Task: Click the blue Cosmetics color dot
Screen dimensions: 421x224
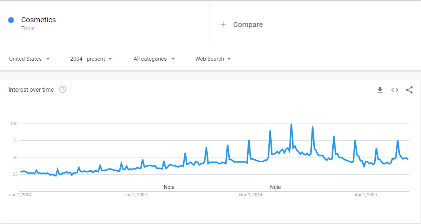Action: pyautogui.click(x=11, y=20)
